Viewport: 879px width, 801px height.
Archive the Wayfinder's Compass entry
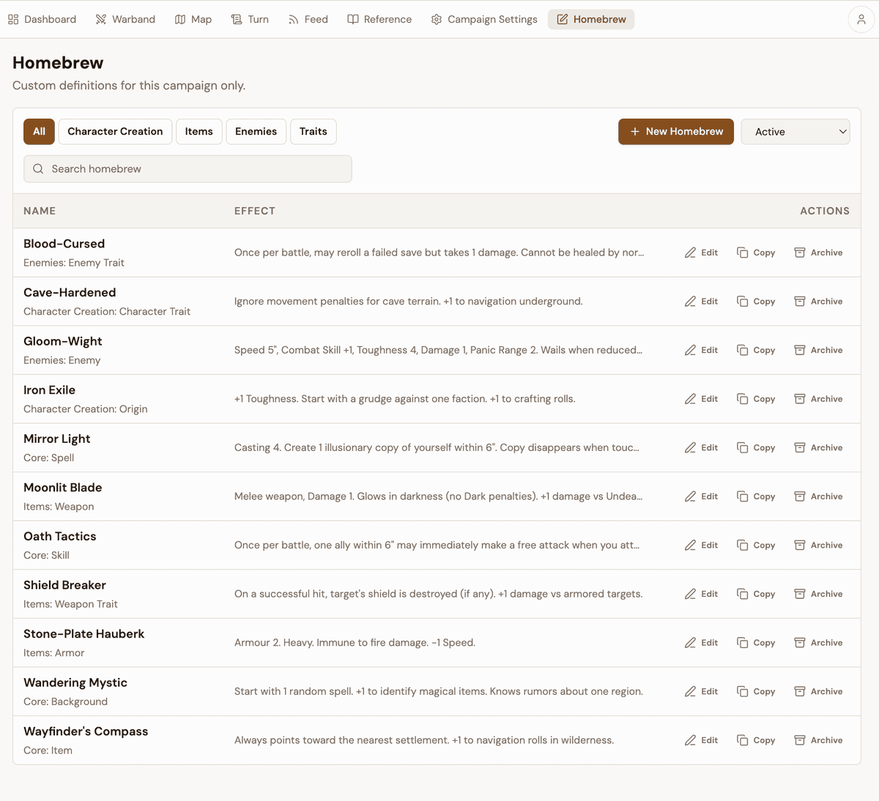pos(819,740)
